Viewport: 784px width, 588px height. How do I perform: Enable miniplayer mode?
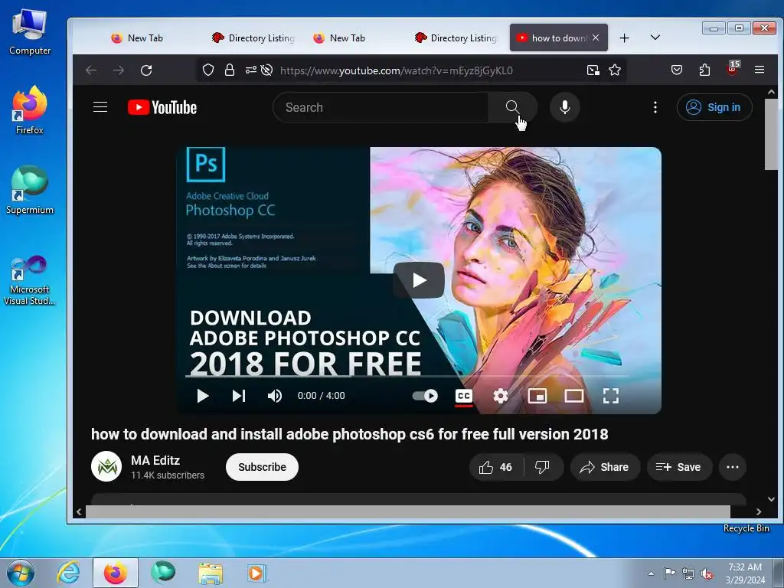[537, 396]
